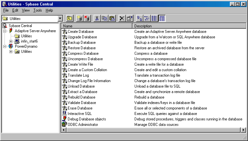Viewport: 248px width, 141px height.
Task: Open the Edit menu
Action: pos(15,10)
